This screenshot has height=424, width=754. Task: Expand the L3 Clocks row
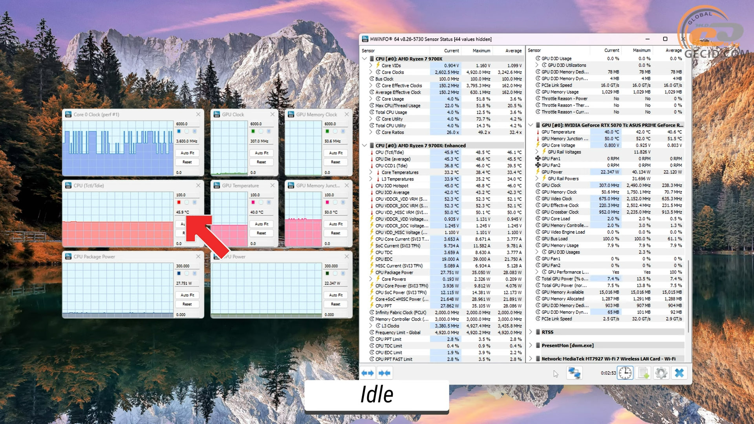pos(371,326)
